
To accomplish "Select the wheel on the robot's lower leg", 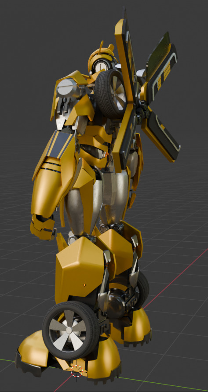I will (70, 330).
